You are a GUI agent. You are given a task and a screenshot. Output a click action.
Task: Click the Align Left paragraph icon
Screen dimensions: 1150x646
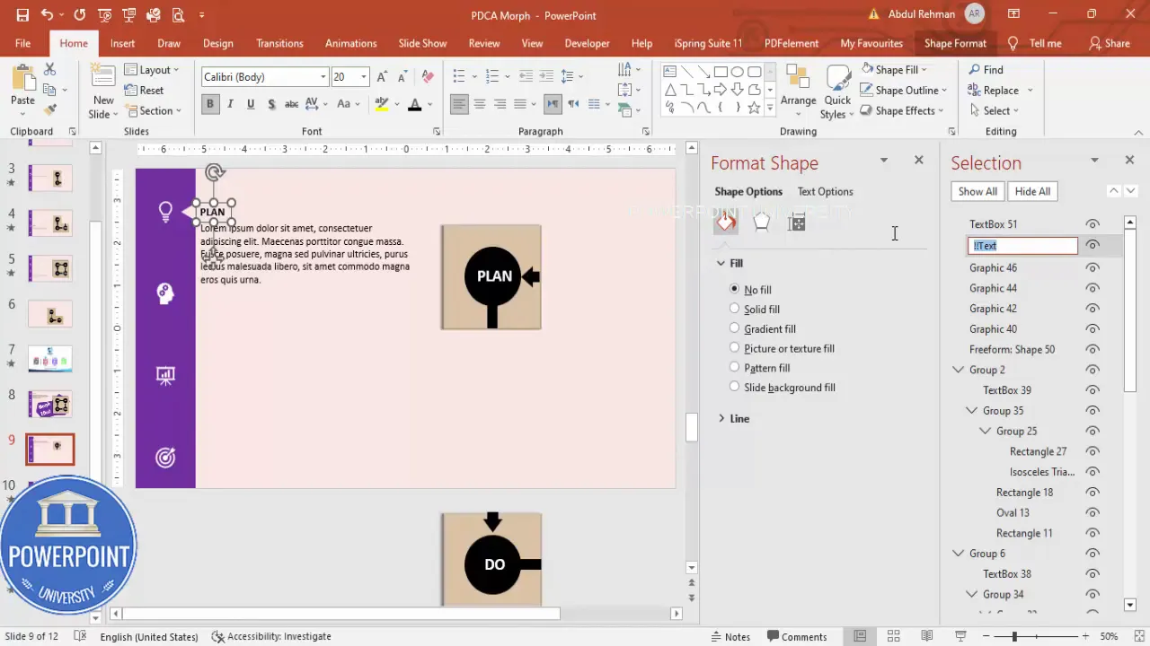pyautogui.click(x=459, y=104)
